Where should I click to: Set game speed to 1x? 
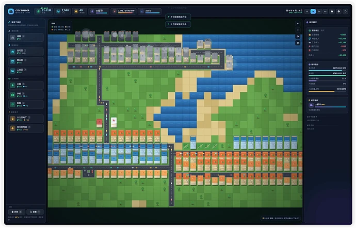pyautogui.click(x=313, y=11)
